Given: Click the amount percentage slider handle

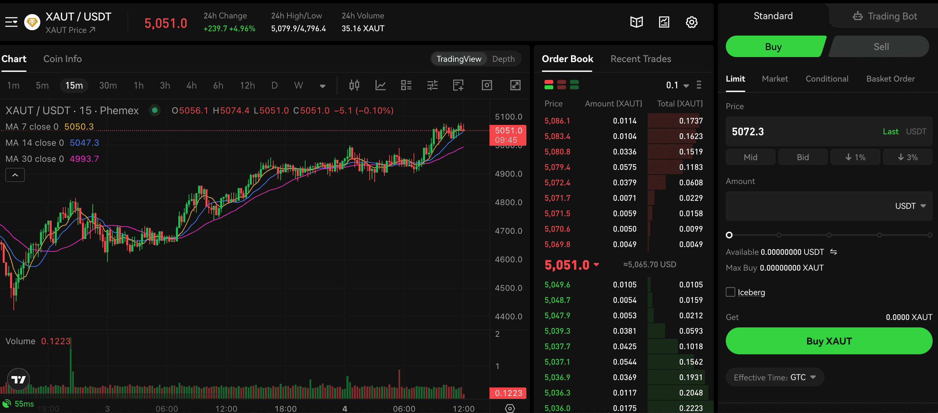Looking at the screenshot, I should (729, 235).
